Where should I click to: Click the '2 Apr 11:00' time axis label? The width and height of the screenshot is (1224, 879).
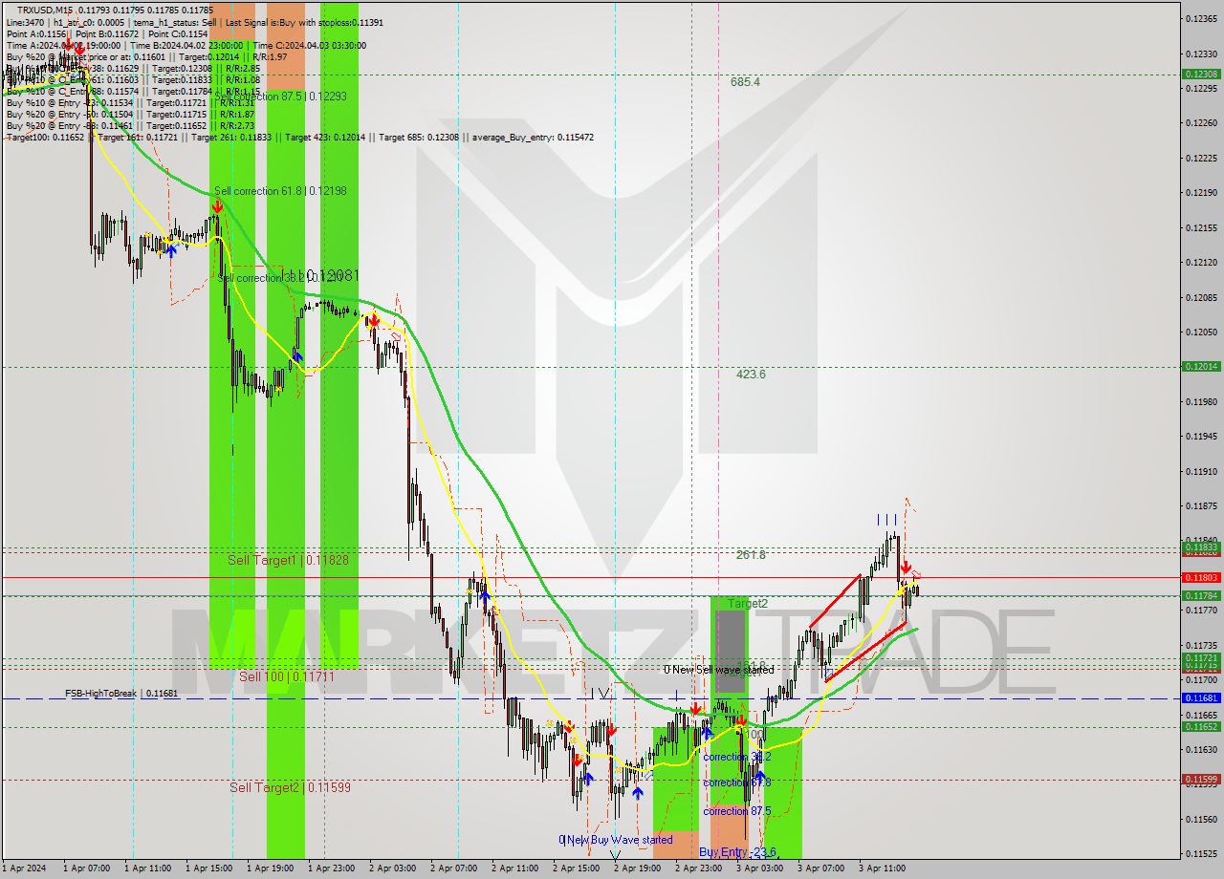click(514, 868)
